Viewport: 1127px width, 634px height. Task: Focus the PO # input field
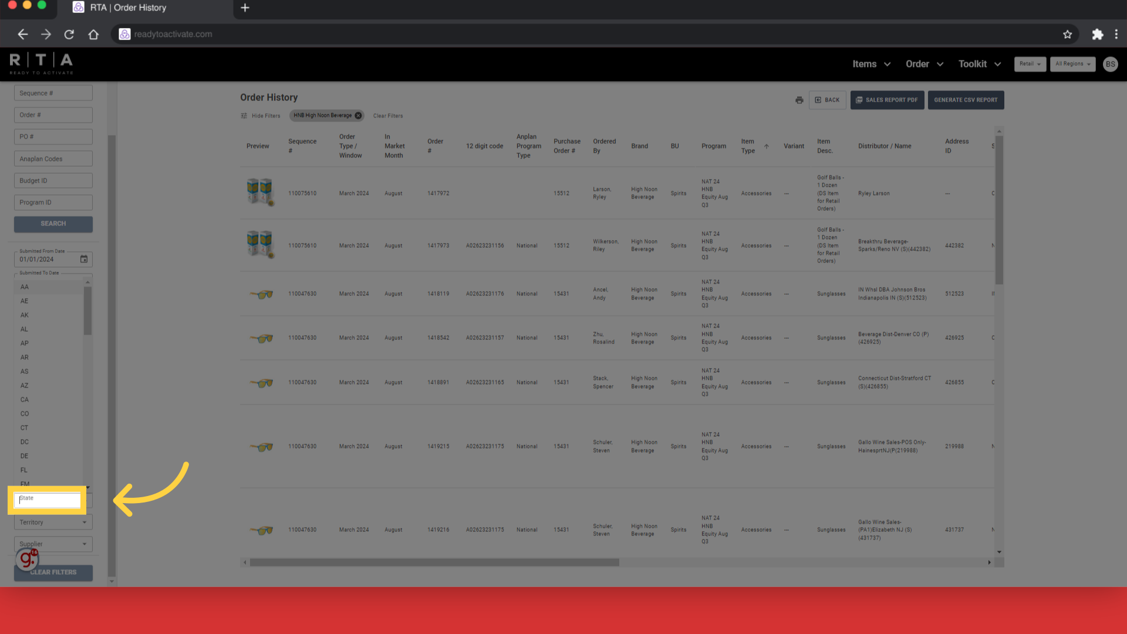53,137
